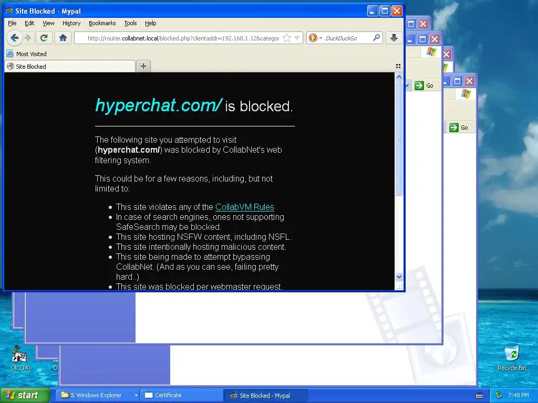The image size is (538, 403).
Task: Bookmark this page with the star icon
Action: tap(287, 38)
